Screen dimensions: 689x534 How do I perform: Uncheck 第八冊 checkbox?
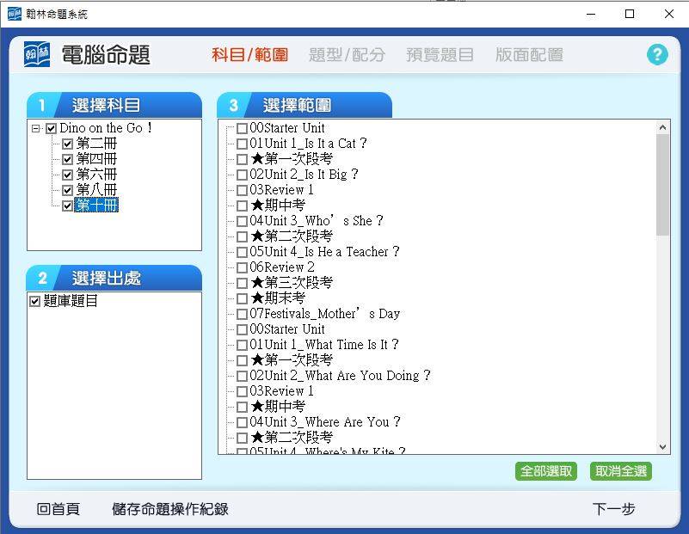click(x=67, y=190)
